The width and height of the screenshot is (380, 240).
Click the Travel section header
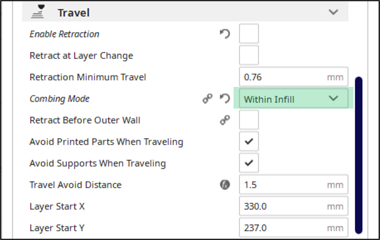pyautogui.click(x=185, y=12)
